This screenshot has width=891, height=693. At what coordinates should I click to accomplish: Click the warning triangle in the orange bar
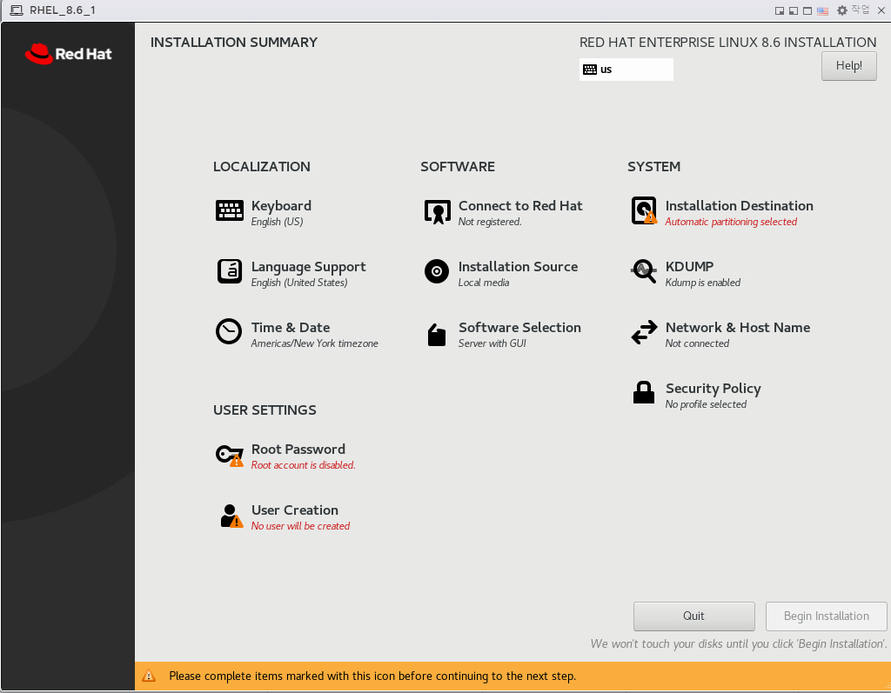tap(149, 676)
